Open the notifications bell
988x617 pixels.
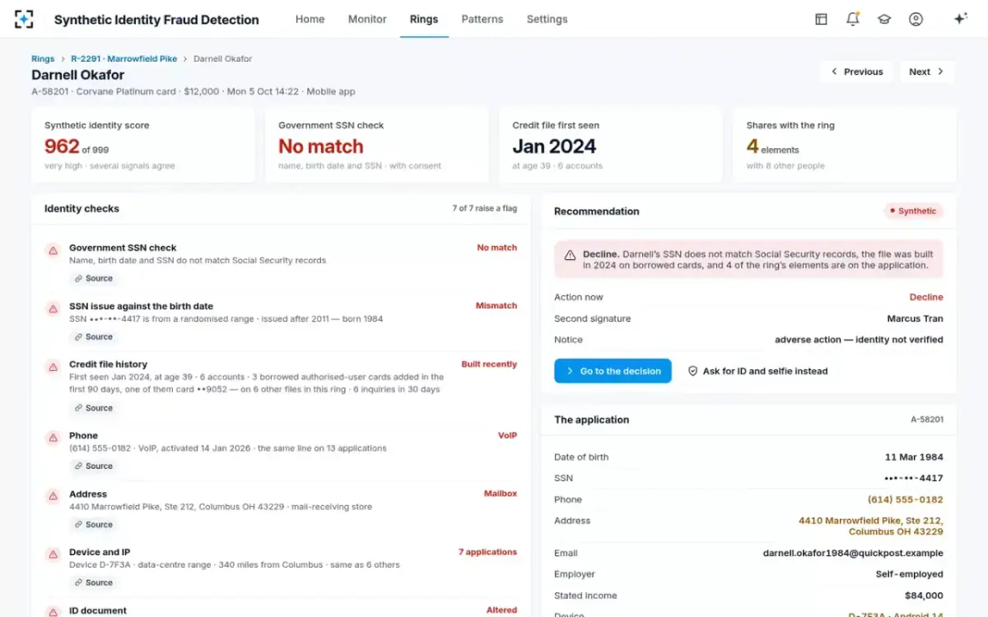click(852, 19)
